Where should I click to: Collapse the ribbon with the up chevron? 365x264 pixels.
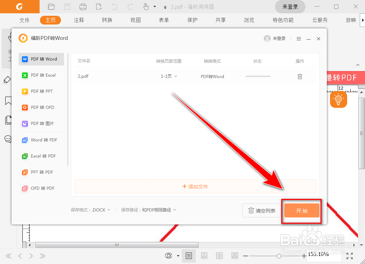pos(358,65)
